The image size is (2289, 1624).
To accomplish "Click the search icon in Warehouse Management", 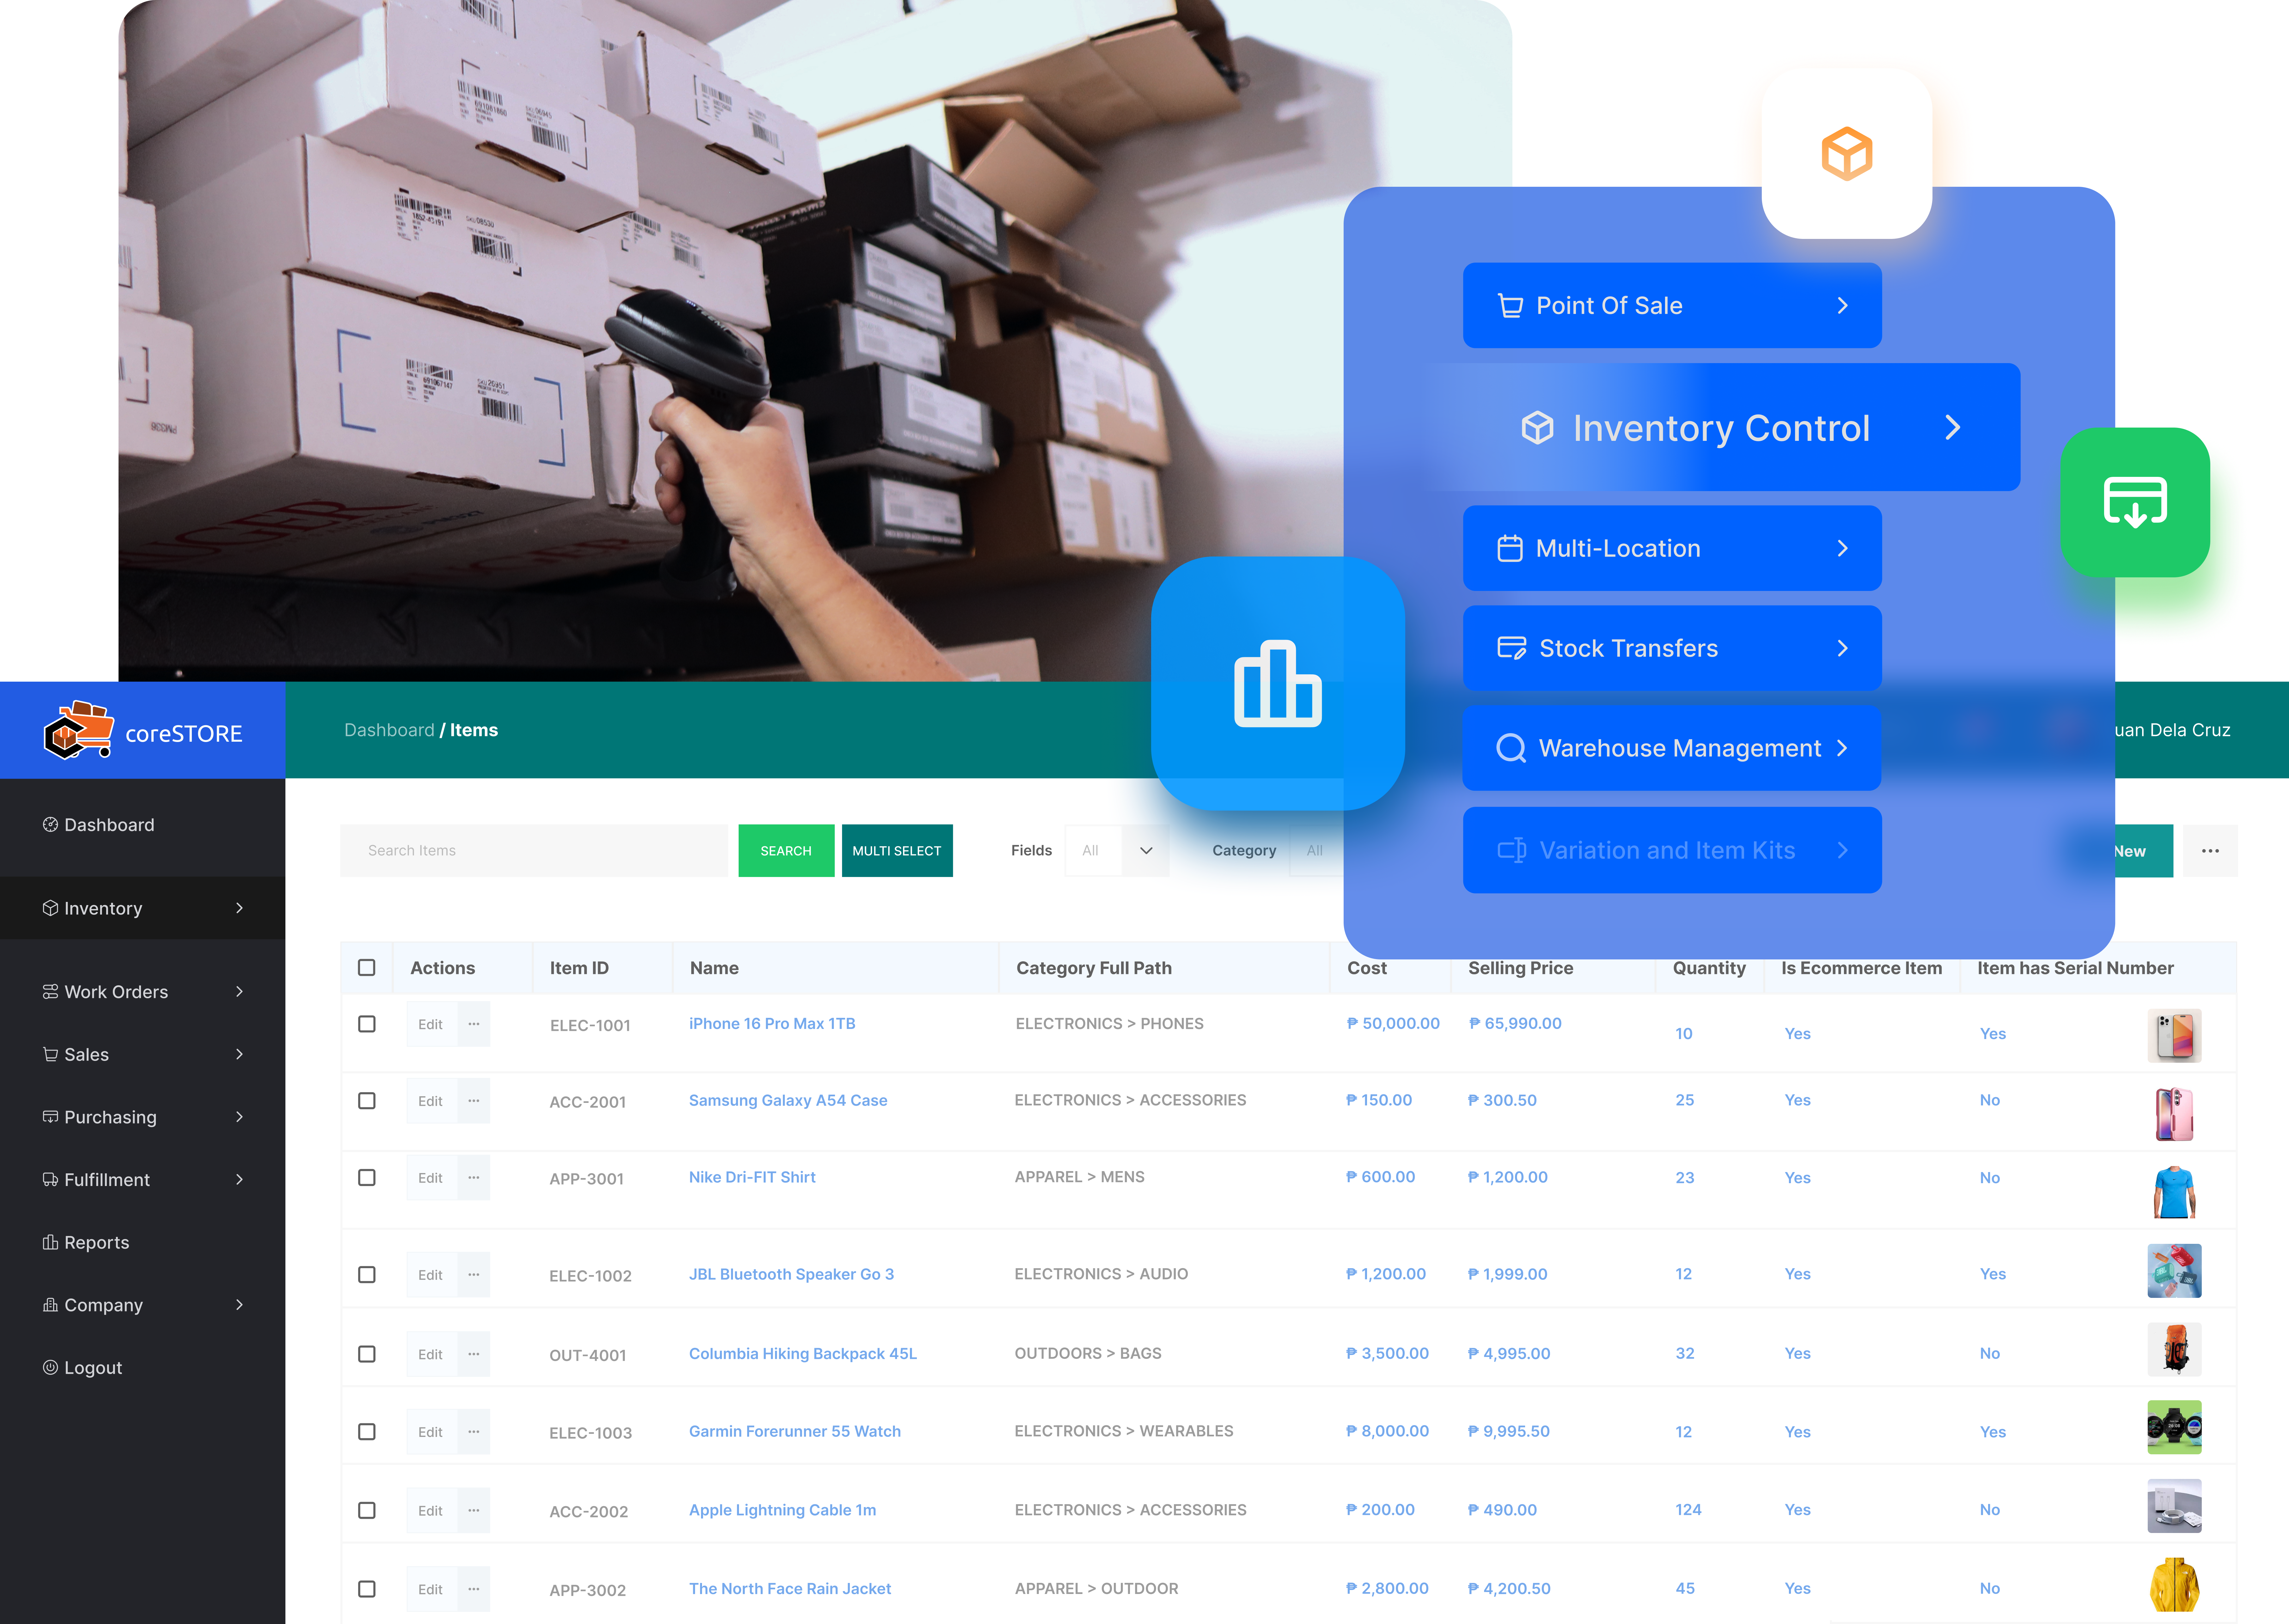I will tap(1511, 748).
